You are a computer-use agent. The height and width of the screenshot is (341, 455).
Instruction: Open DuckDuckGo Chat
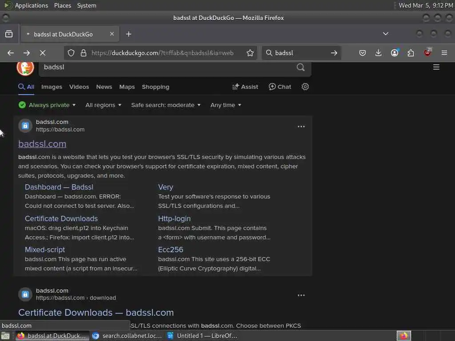coord(280,87)
